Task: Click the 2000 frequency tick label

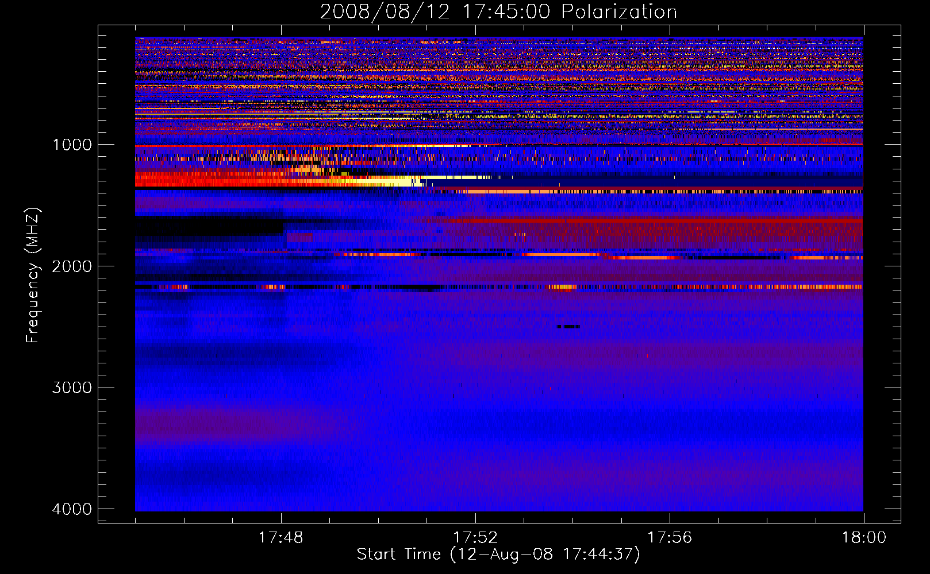Action: click(72, 266)
